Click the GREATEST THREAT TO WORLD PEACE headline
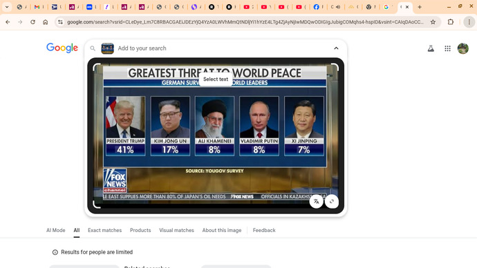 coord(214,73)
